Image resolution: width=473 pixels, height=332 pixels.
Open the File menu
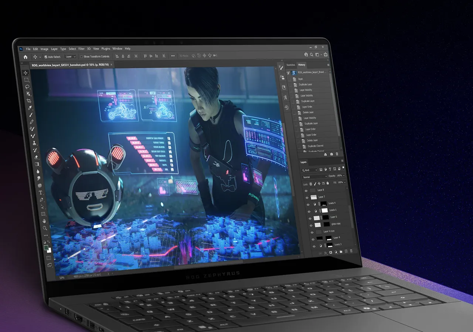pos(28,49)
